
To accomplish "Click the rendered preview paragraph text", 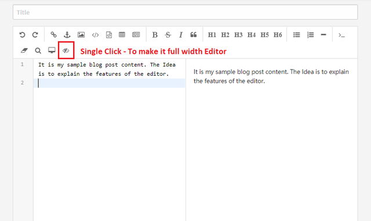I will tap(271, 76).
